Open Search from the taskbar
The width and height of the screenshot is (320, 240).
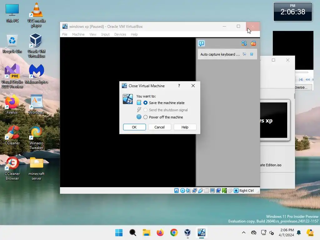tap(132, 232)
